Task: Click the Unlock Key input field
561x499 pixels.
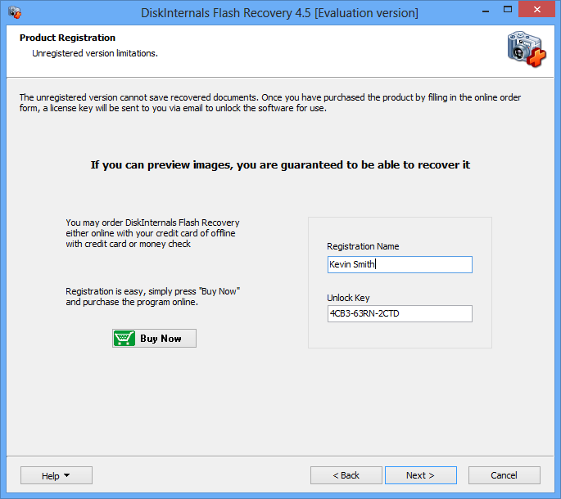Action: (400, 313)
